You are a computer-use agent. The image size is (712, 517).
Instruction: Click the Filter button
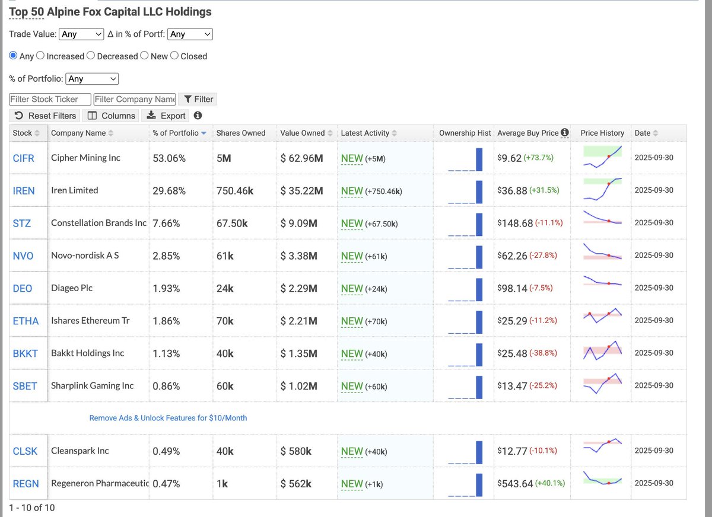(x=198, y=99)
